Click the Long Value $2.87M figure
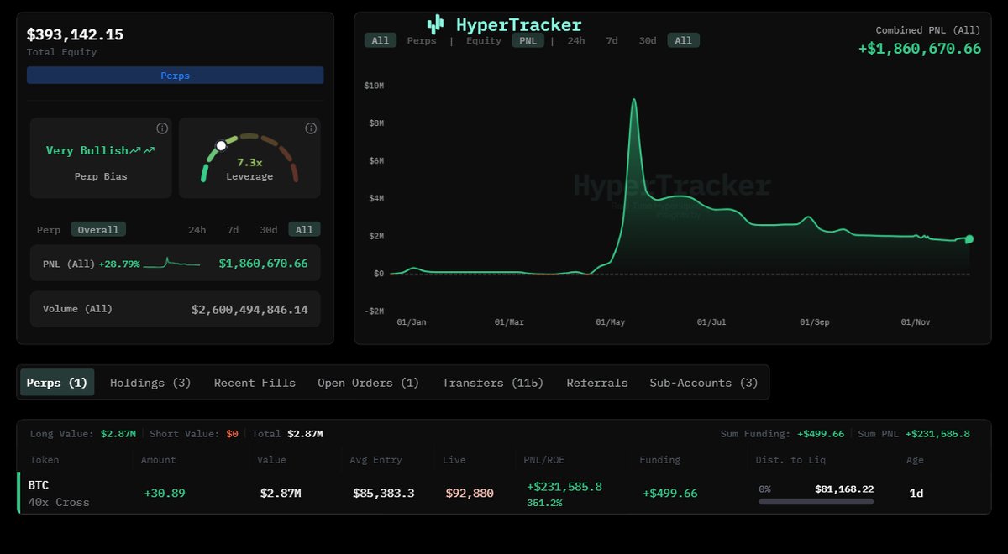 tap(118, 434)
